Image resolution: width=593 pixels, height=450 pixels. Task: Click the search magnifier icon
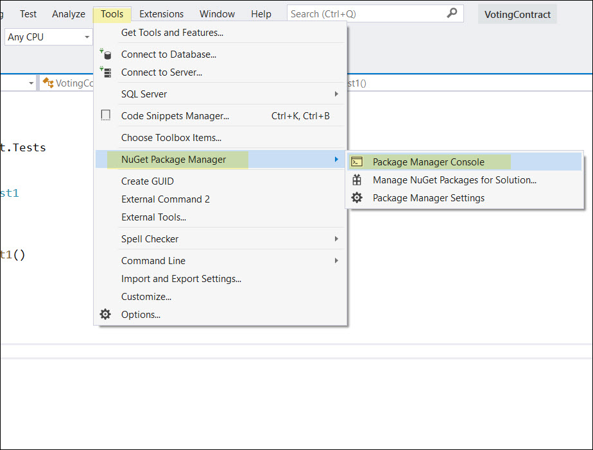click(452, 13)
